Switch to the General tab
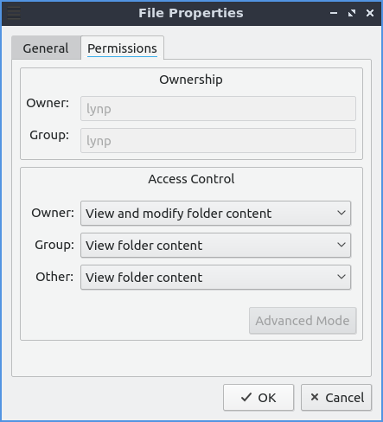Viewport: 383px width, 422px height. coord(46,48)
